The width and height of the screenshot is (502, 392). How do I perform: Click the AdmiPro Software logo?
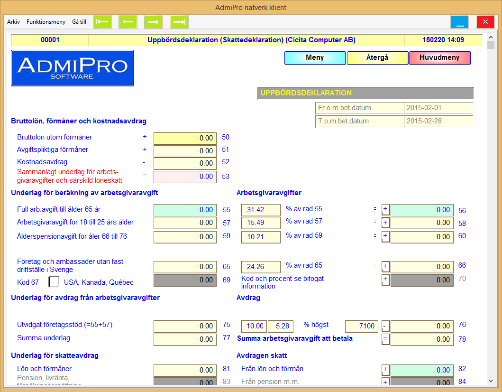pyautogui.click(x=72, y=68)
